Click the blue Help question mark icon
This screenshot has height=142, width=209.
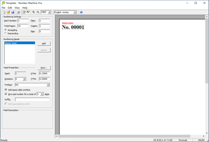pos(81,12)
